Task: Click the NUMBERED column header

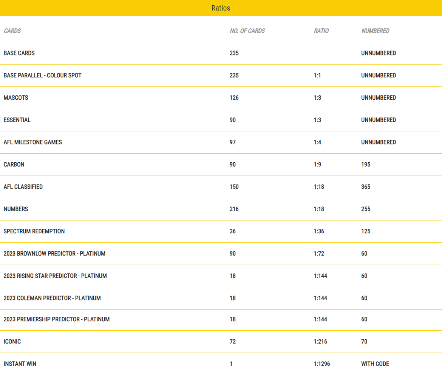Action: pyautogui.click(x=375, y=31)
